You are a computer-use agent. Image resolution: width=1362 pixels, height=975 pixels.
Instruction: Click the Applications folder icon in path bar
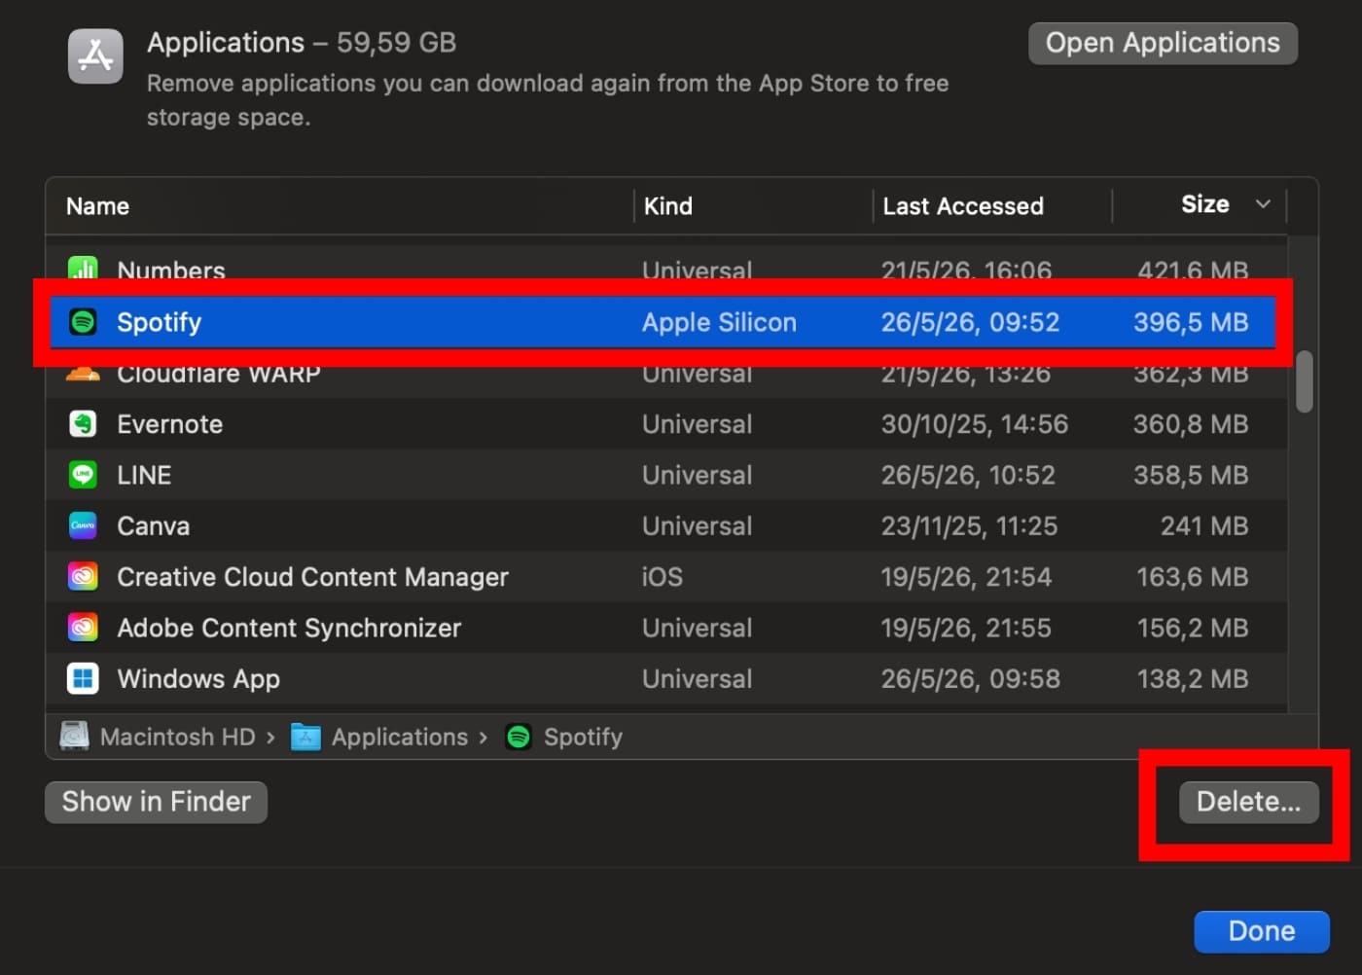pos(305,737)
